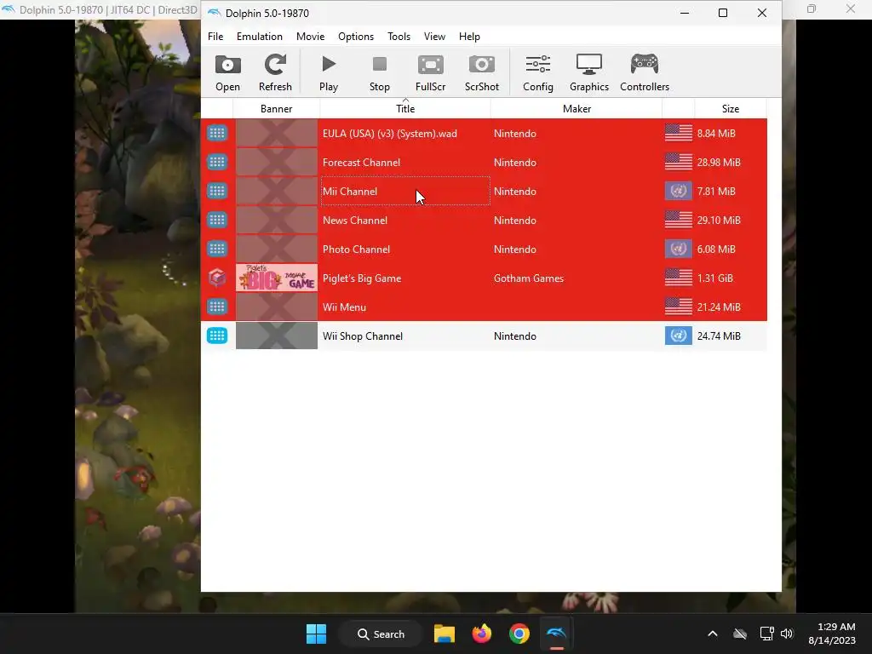
Task: Stop the running emulation
Action: point(379,73)
